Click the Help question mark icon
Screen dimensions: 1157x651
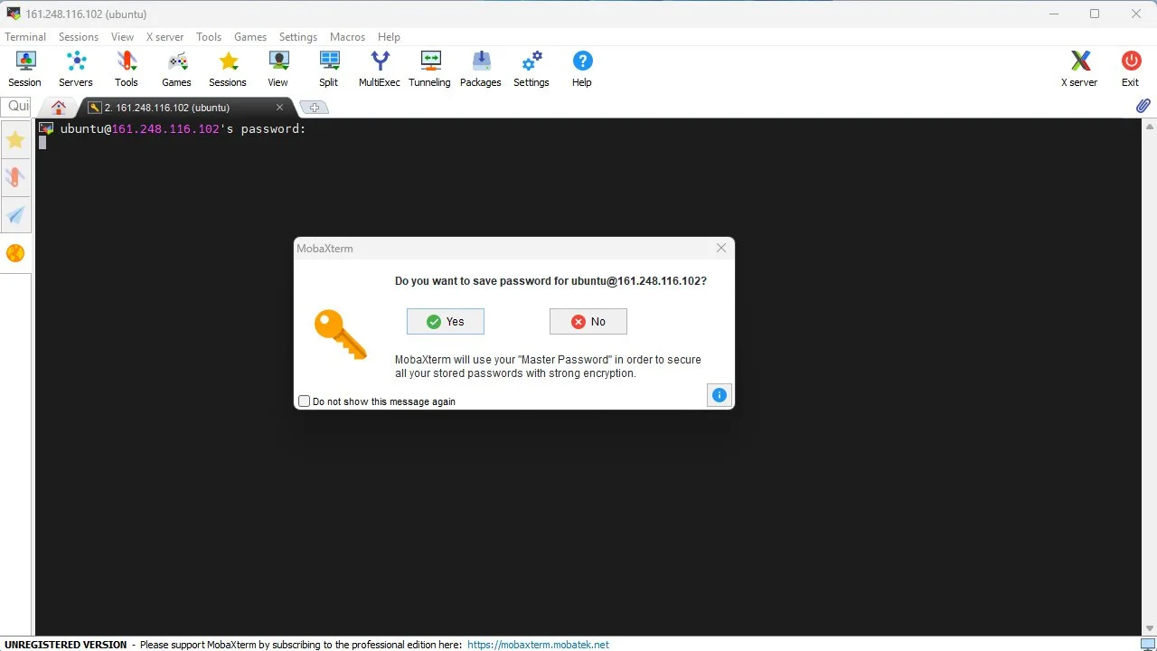[x=582, y=69]
